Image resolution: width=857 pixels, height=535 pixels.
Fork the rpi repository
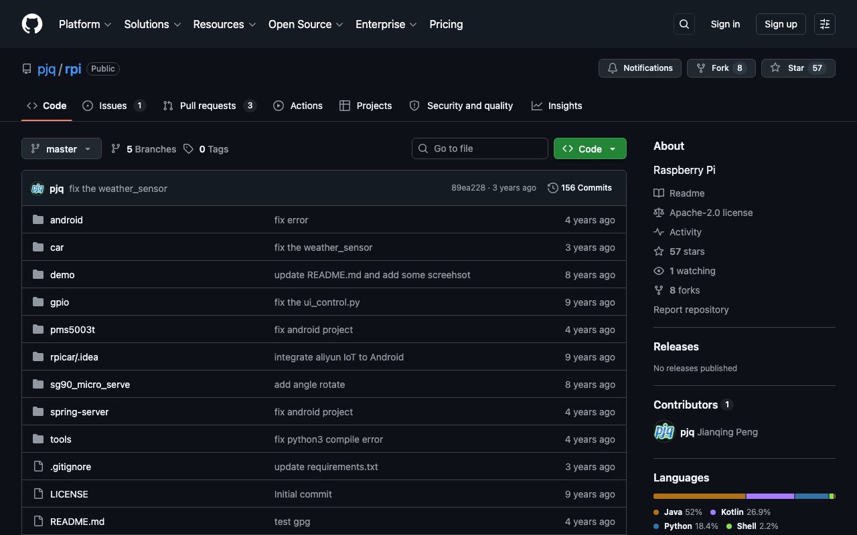coord(721,68)
